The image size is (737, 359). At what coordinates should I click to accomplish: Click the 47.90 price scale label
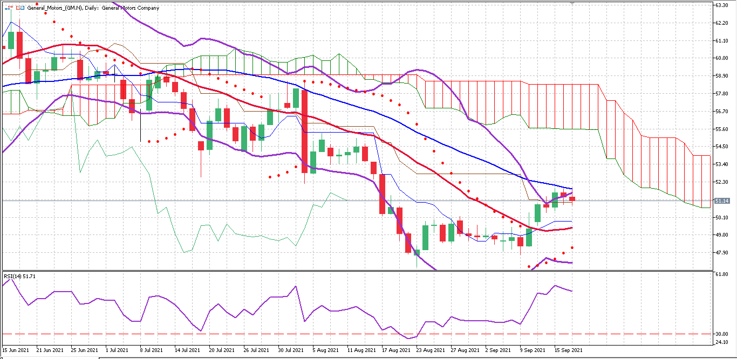(721, 253)
